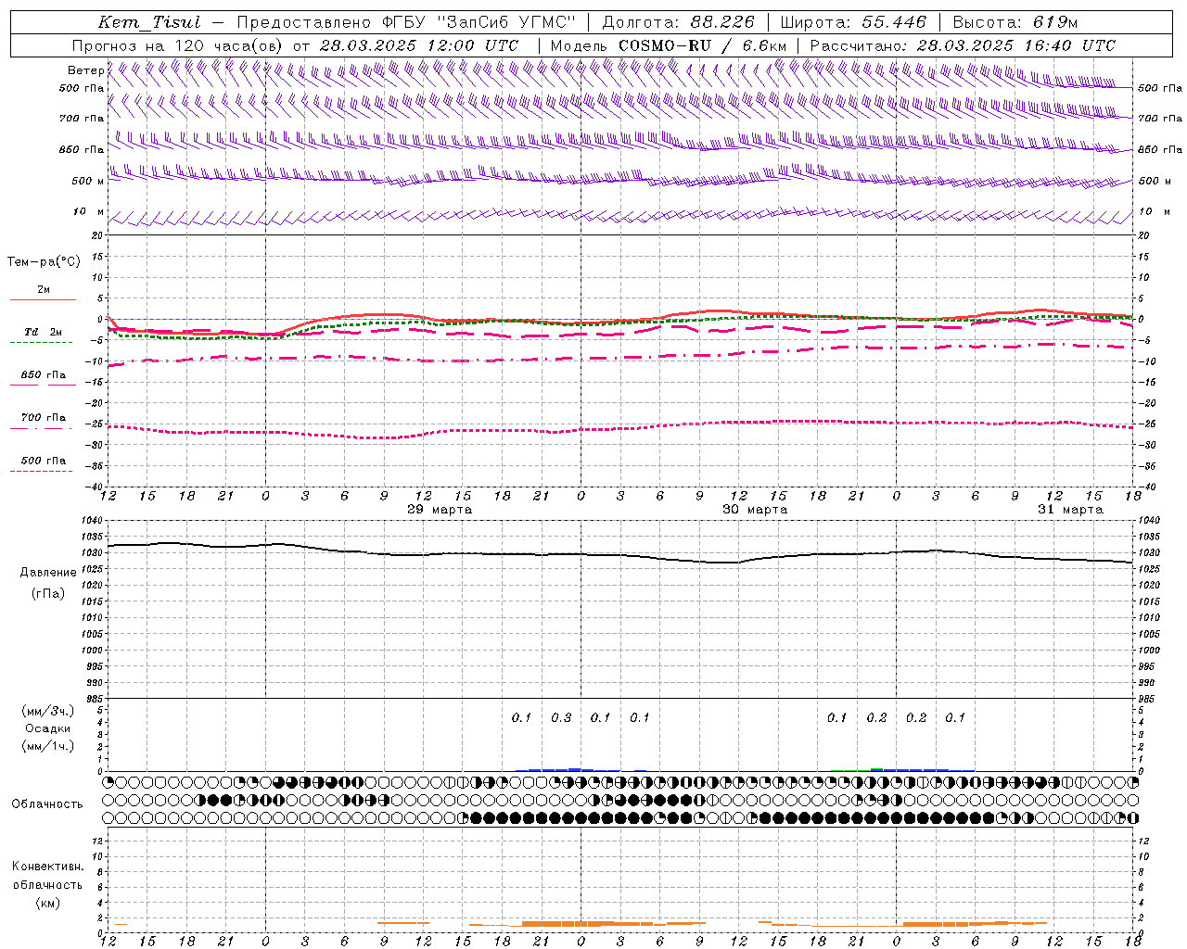Click the text "Прогноз на 120 часа(ов)"
The image size is (1187, 949).
click(x=178, y=45)
